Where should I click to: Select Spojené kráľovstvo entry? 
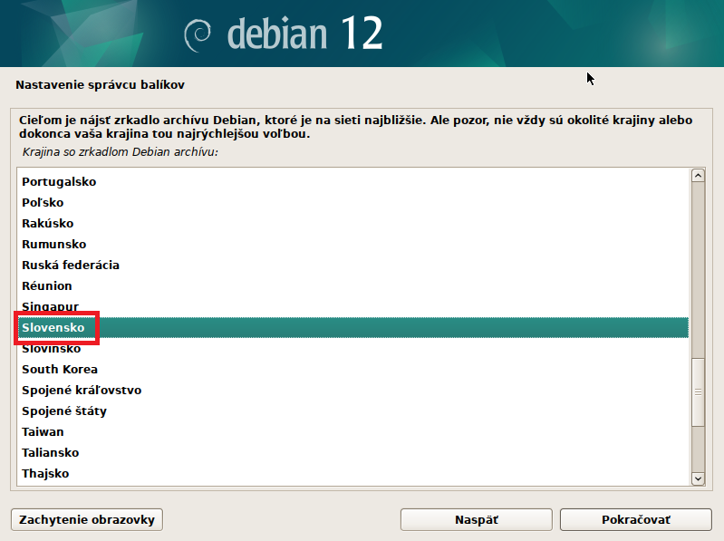(82, 390)
